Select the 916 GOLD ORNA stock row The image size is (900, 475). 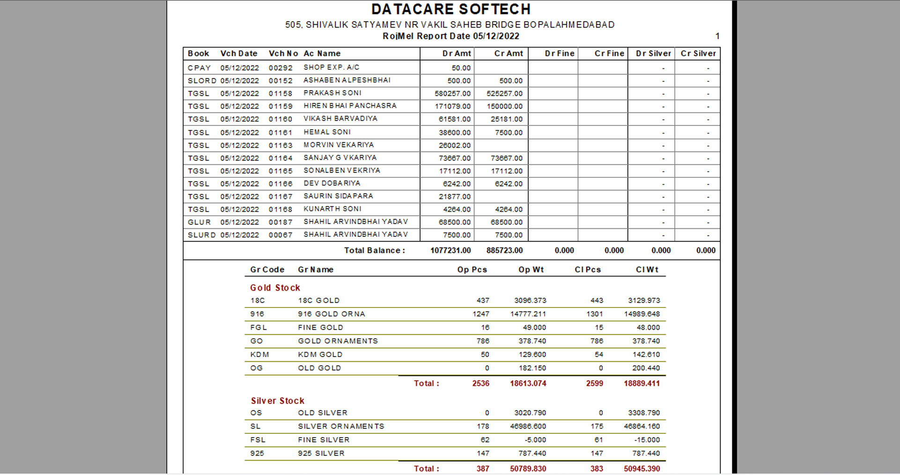point(455,314)
